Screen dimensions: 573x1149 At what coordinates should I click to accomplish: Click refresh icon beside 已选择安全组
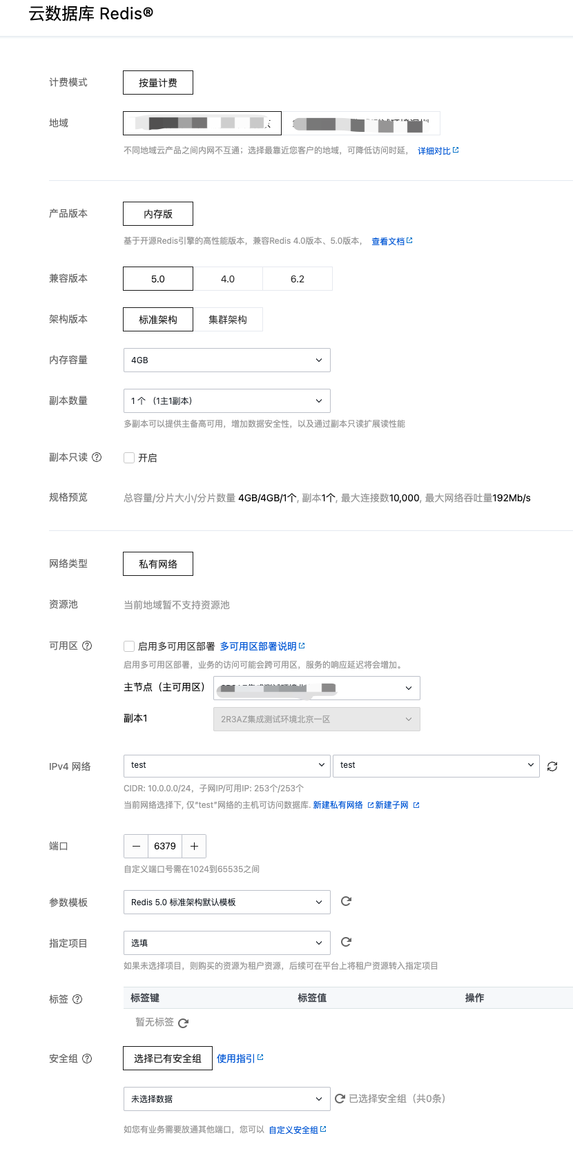pos(340,1099)
